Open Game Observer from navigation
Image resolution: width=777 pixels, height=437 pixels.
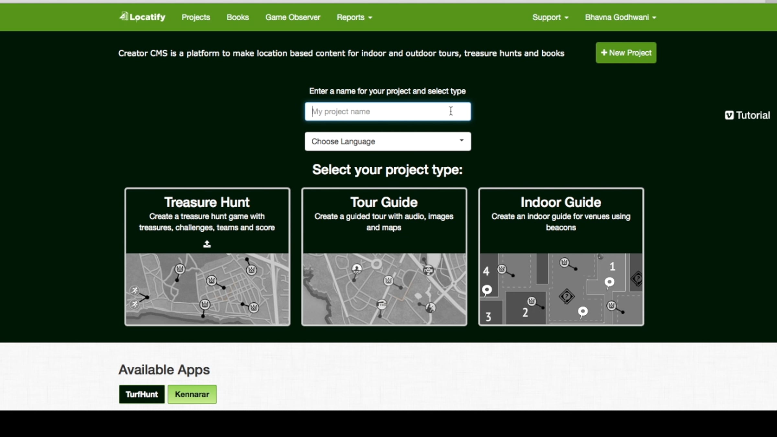(293, 17)
